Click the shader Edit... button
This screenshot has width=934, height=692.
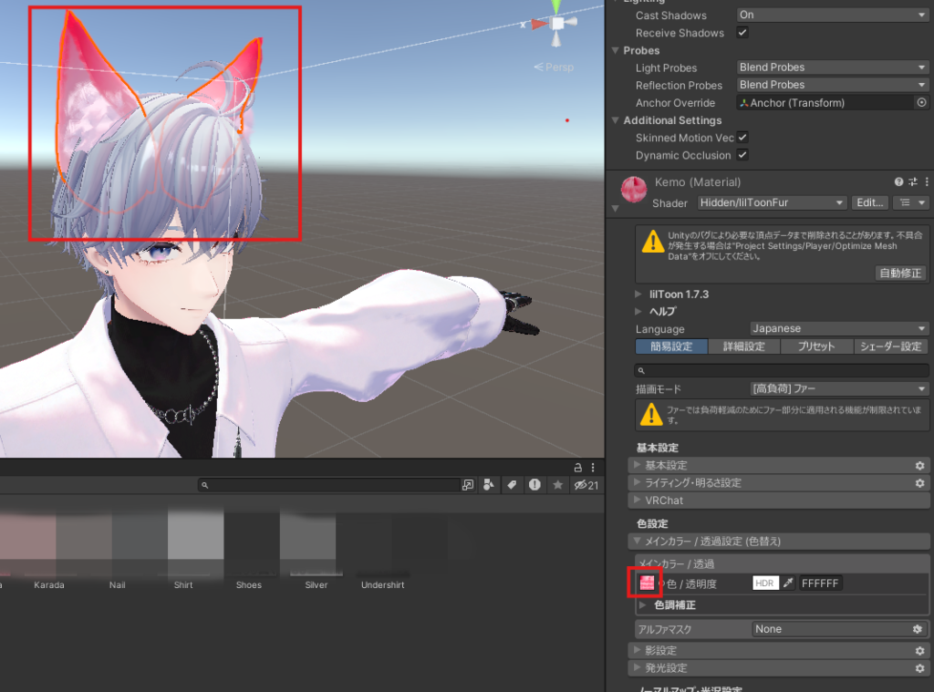869,202
